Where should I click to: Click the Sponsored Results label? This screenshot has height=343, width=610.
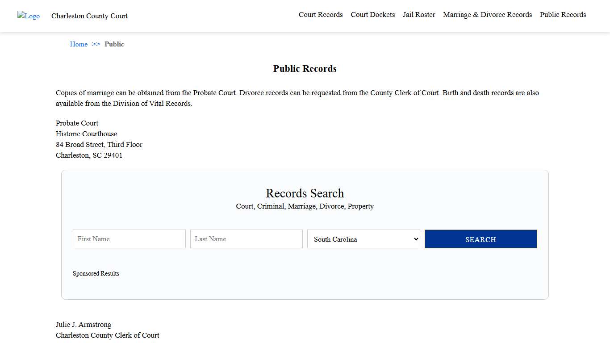point(96,273)
